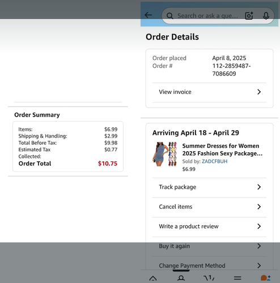Image resolution: width=280 pixels, height=283 pixels.
Task: Open the summer dress product thumbnail
Action: coord(165,154)
